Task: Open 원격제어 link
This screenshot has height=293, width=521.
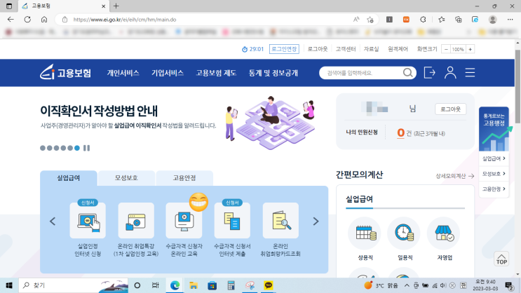Action: pyautogui.click(x=398, y=49)
